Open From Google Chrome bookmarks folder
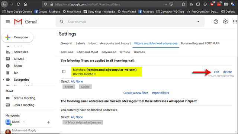 click(17, 12)
